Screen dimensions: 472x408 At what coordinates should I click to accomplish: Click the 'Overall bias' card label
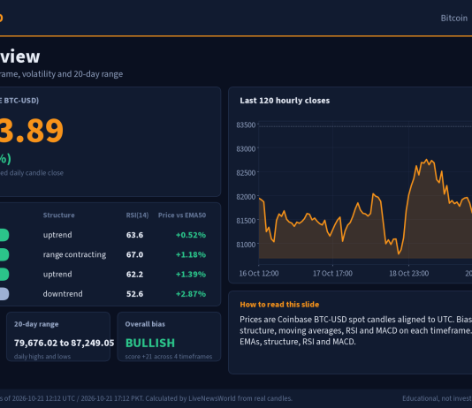coord(145,324)
